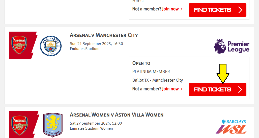The height and width of the screenshot is (138, 259).
Task: Click the Emirates Stadium Women venue text
Action: [x=91, y=128]
